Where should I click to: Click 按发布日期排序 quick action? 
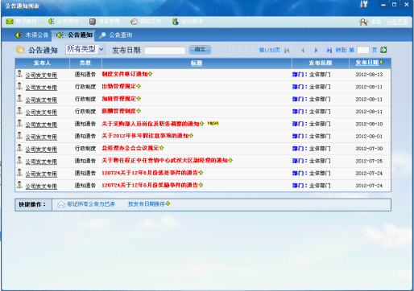149,204
